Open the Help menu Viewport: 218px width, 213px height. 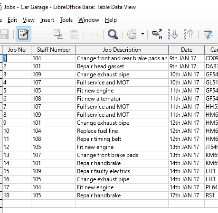point(111,20)
